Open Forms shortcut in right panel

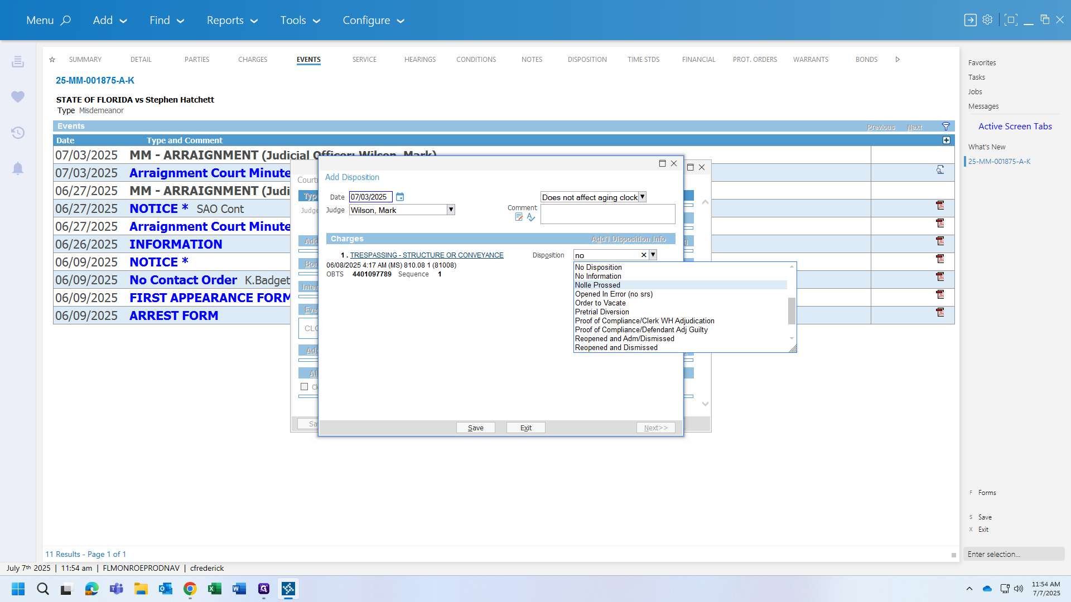pyautogui.click(x=987, y=493)
